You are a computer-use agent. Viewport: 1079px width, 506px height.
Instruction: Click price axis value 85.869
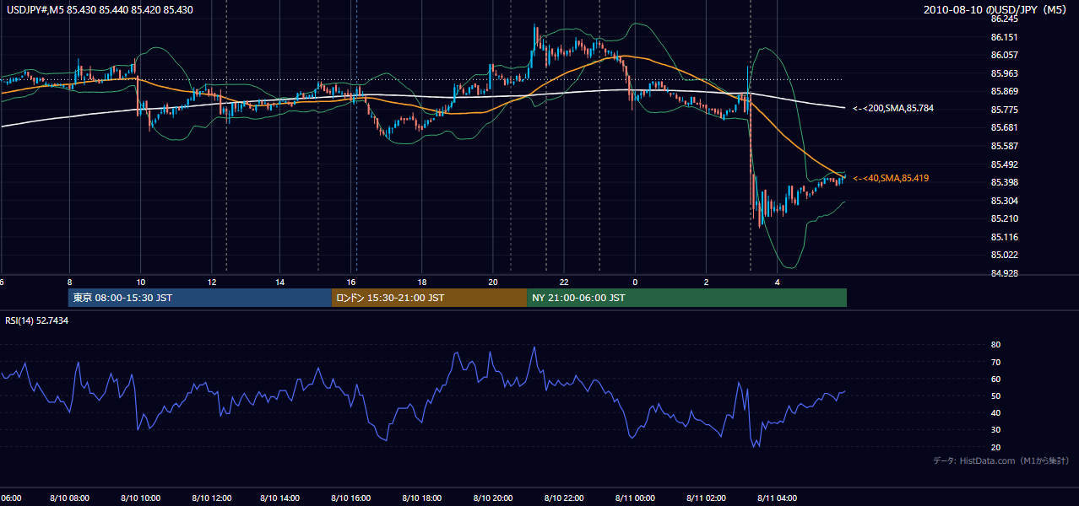1004,91
